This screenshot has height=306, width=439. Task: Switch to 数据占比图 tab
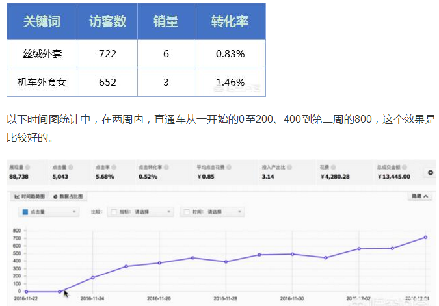[70, 196]
